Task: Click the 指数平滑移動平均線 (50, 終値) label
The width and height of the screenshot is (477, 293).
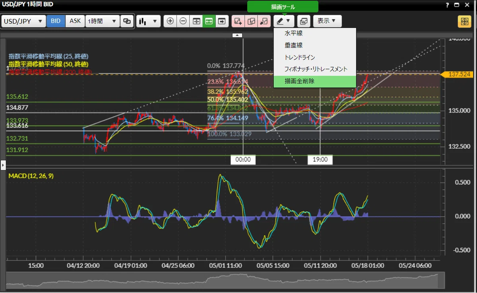Action: pos(48,64)
